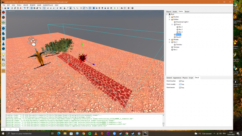Screen dimensions: 242x136
Task: Select Decal 4 in the scene tree
Action: click(x=178, y=37)
